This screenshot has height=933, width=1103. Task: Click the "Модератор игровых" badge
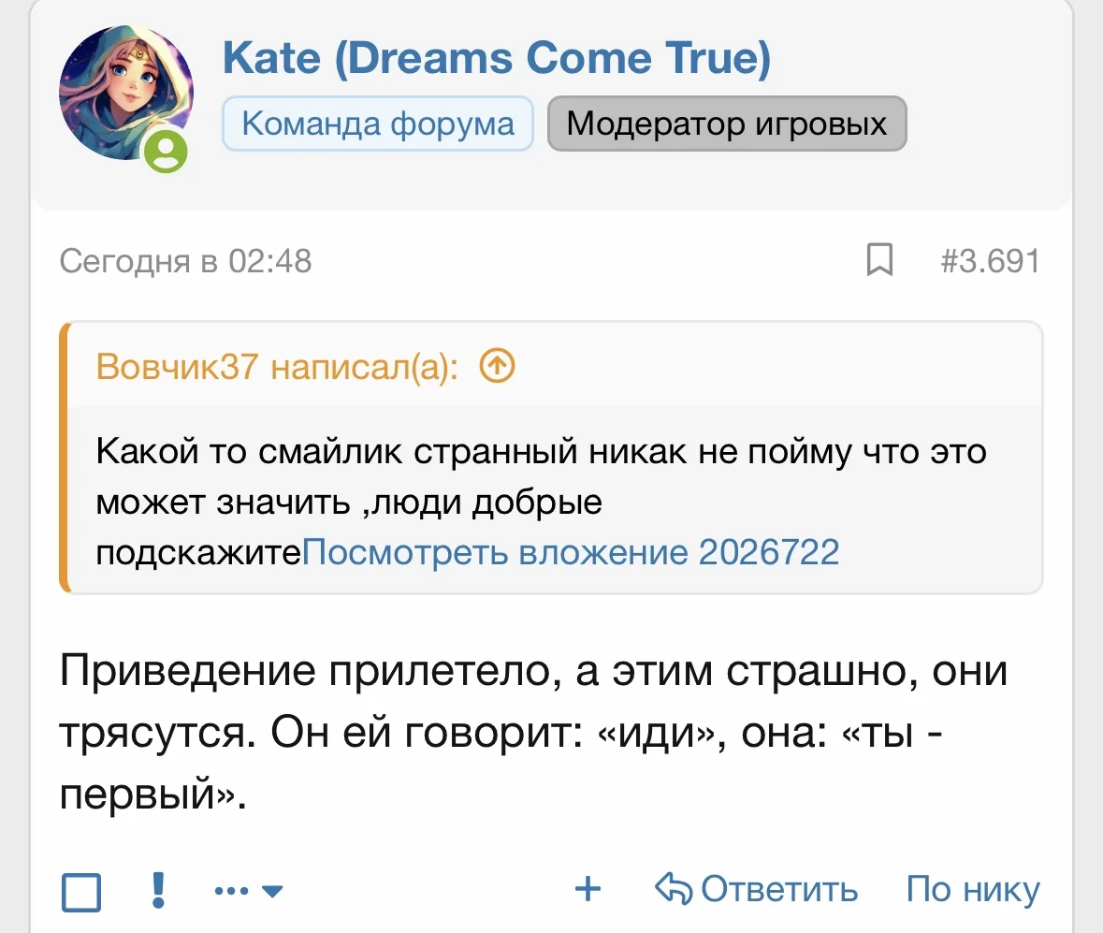tap(726, 124)
